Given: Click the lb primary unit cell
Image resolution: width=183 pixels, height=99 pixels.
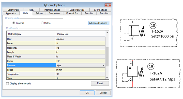Looking at the screenshot, I should pos(81,56).
